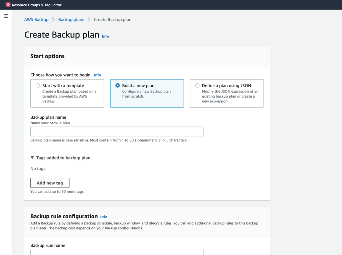Open Info for Backup rule configuration

coord(104,217)
